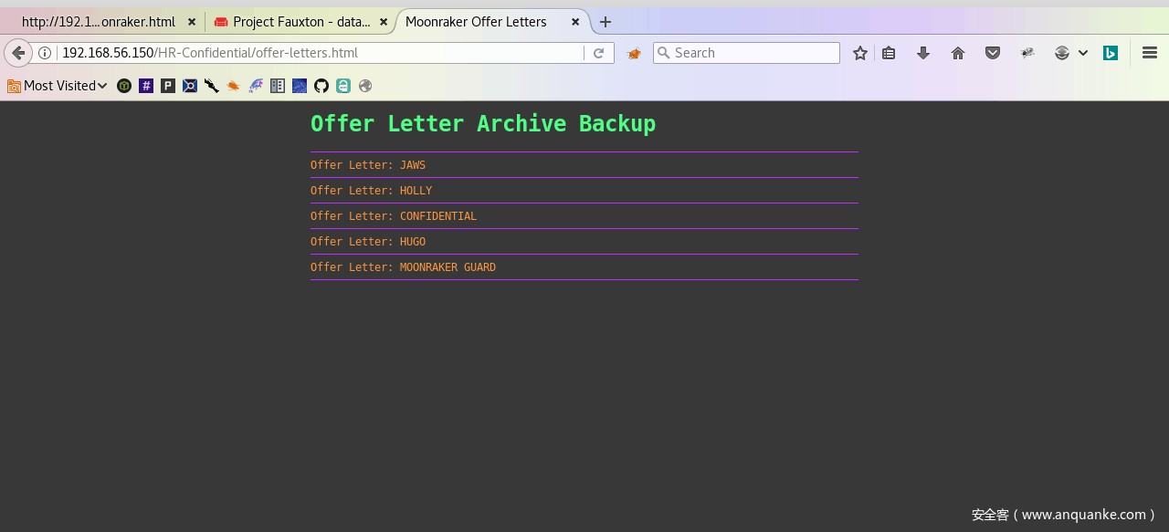Image resolution: width=1169 pixels, height=532 pixels.
Task: Click the Pocket icon in toolbar
Action: coord(992,53)
